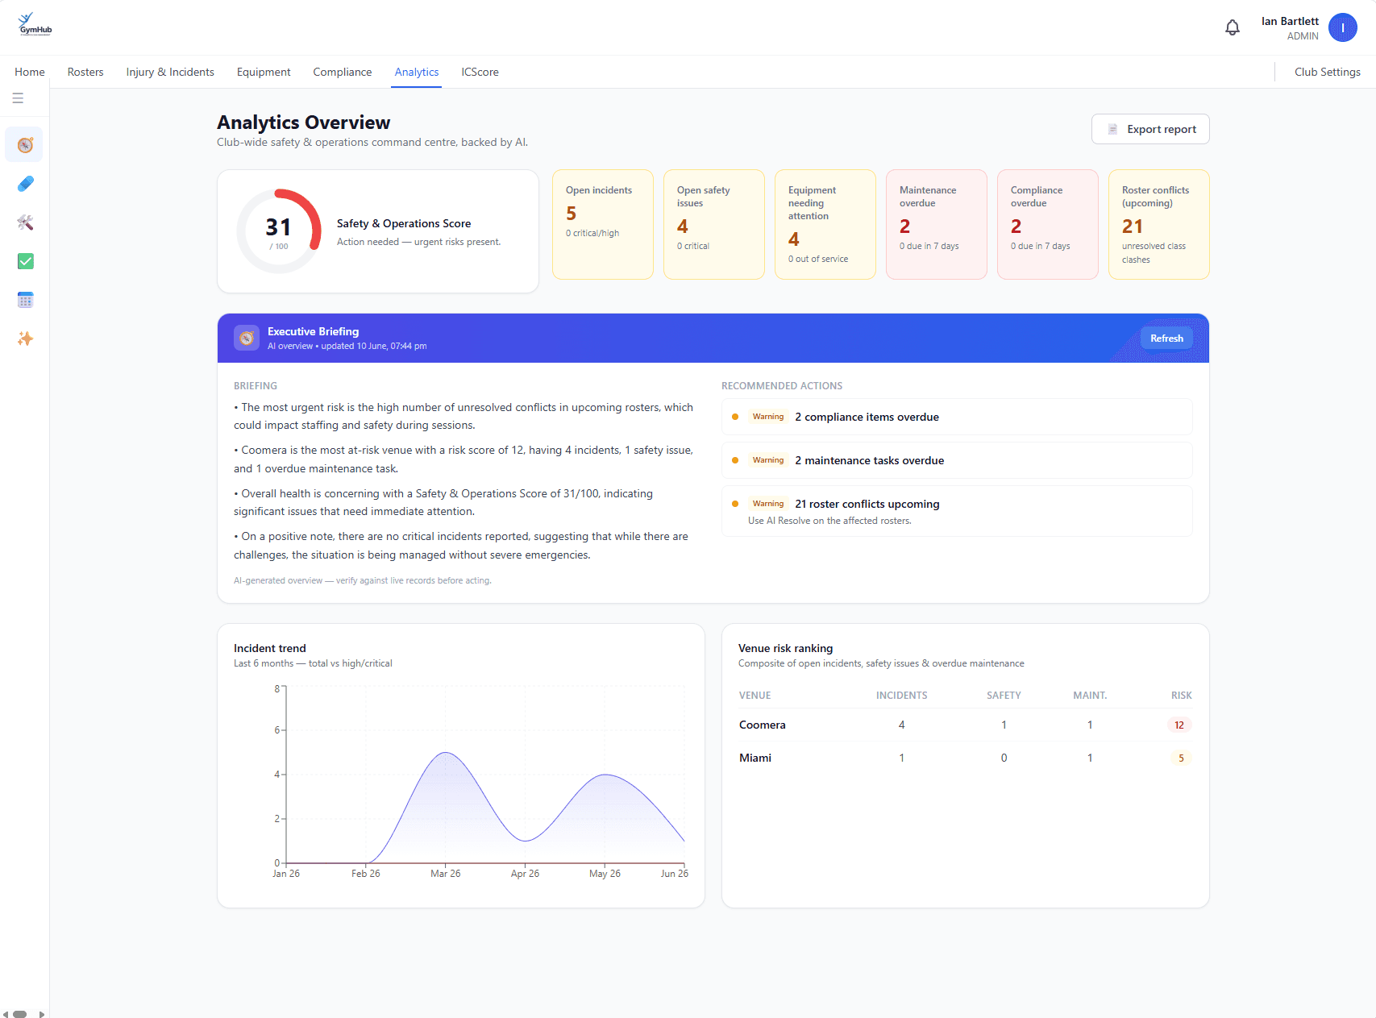
Task: Click the Venue risk ranking title
Action: 785,648
